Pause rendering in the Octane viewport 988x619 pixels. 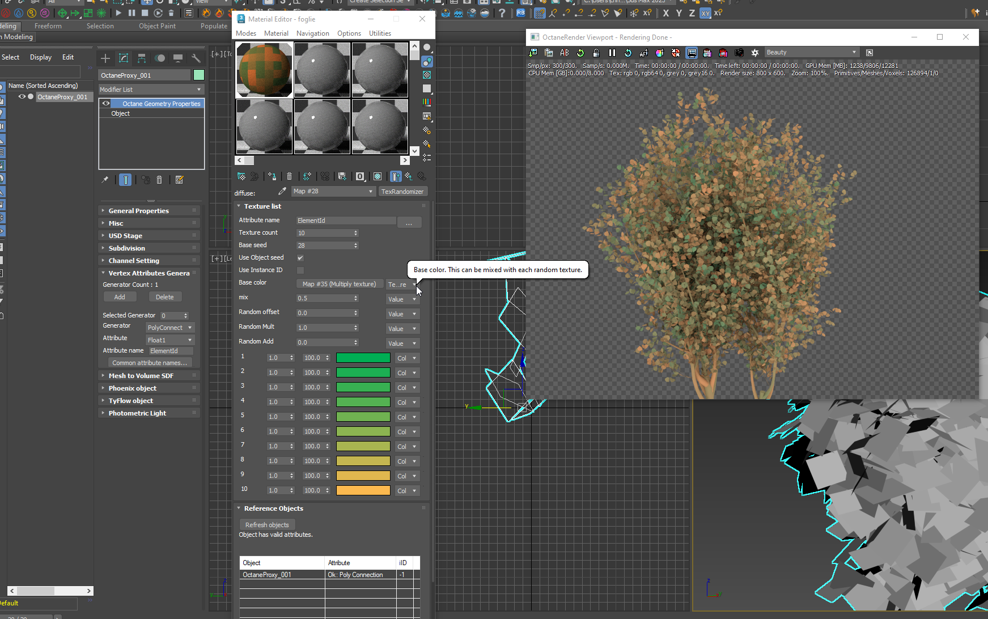point(612,53)
